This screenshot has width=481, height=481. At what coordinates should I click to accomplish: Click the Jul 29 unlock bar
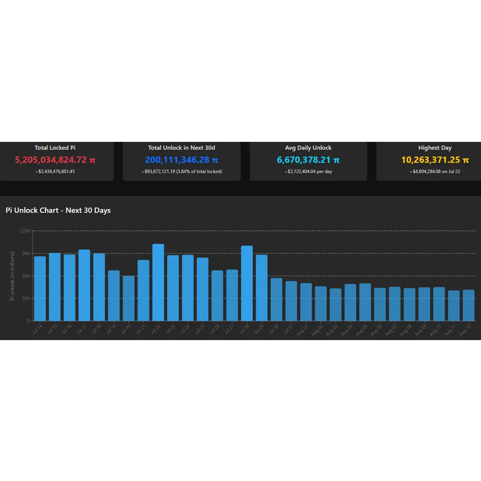tap(262, 288)
